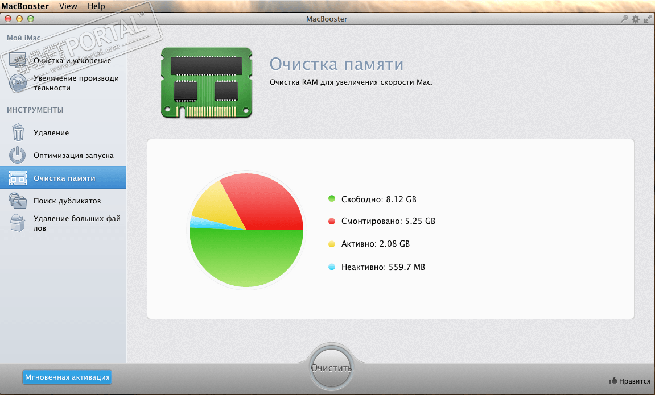Click the Активно: 2.08 GB label
Screen dimensions: 655x395
[x=375, y=244]
